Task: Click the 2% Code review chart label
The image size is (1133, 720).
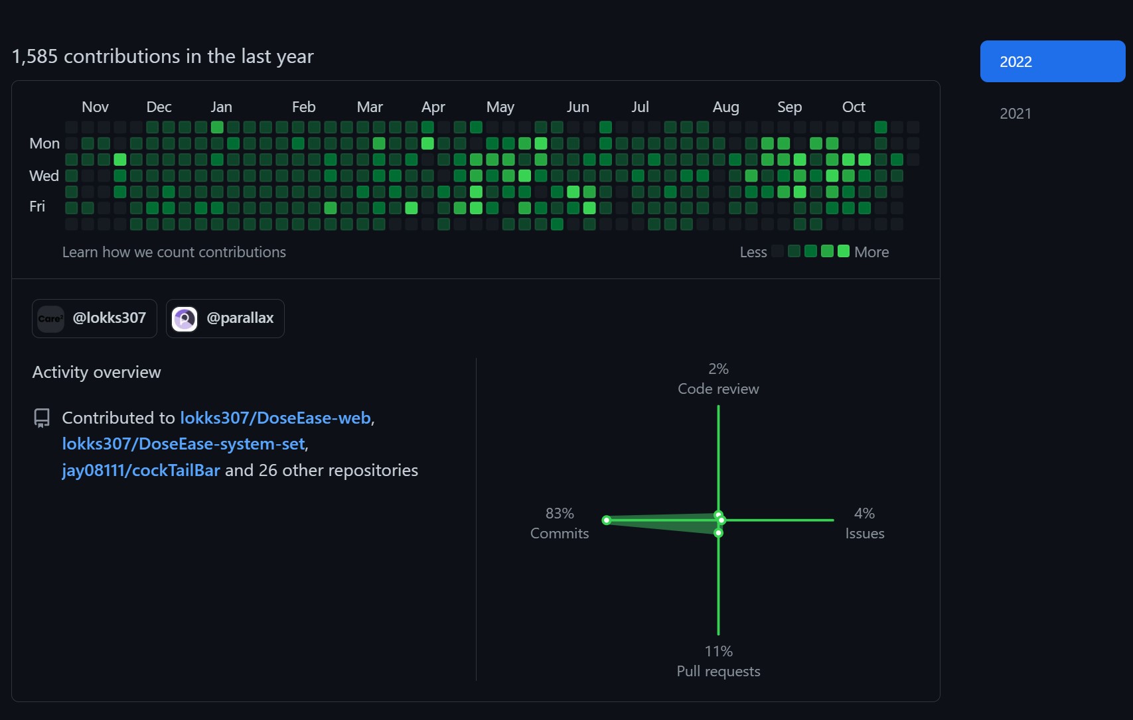Action: click(x=718, y=379)
